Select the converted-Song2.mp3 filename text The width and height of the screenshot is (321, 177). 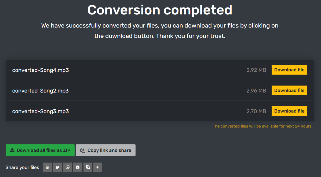pyautogui.click(x=41, y=91)
